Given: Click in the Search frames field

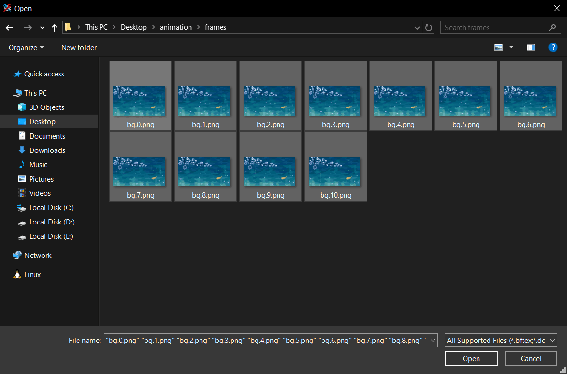Looking at the screenshot, I should tap(493, 28).
